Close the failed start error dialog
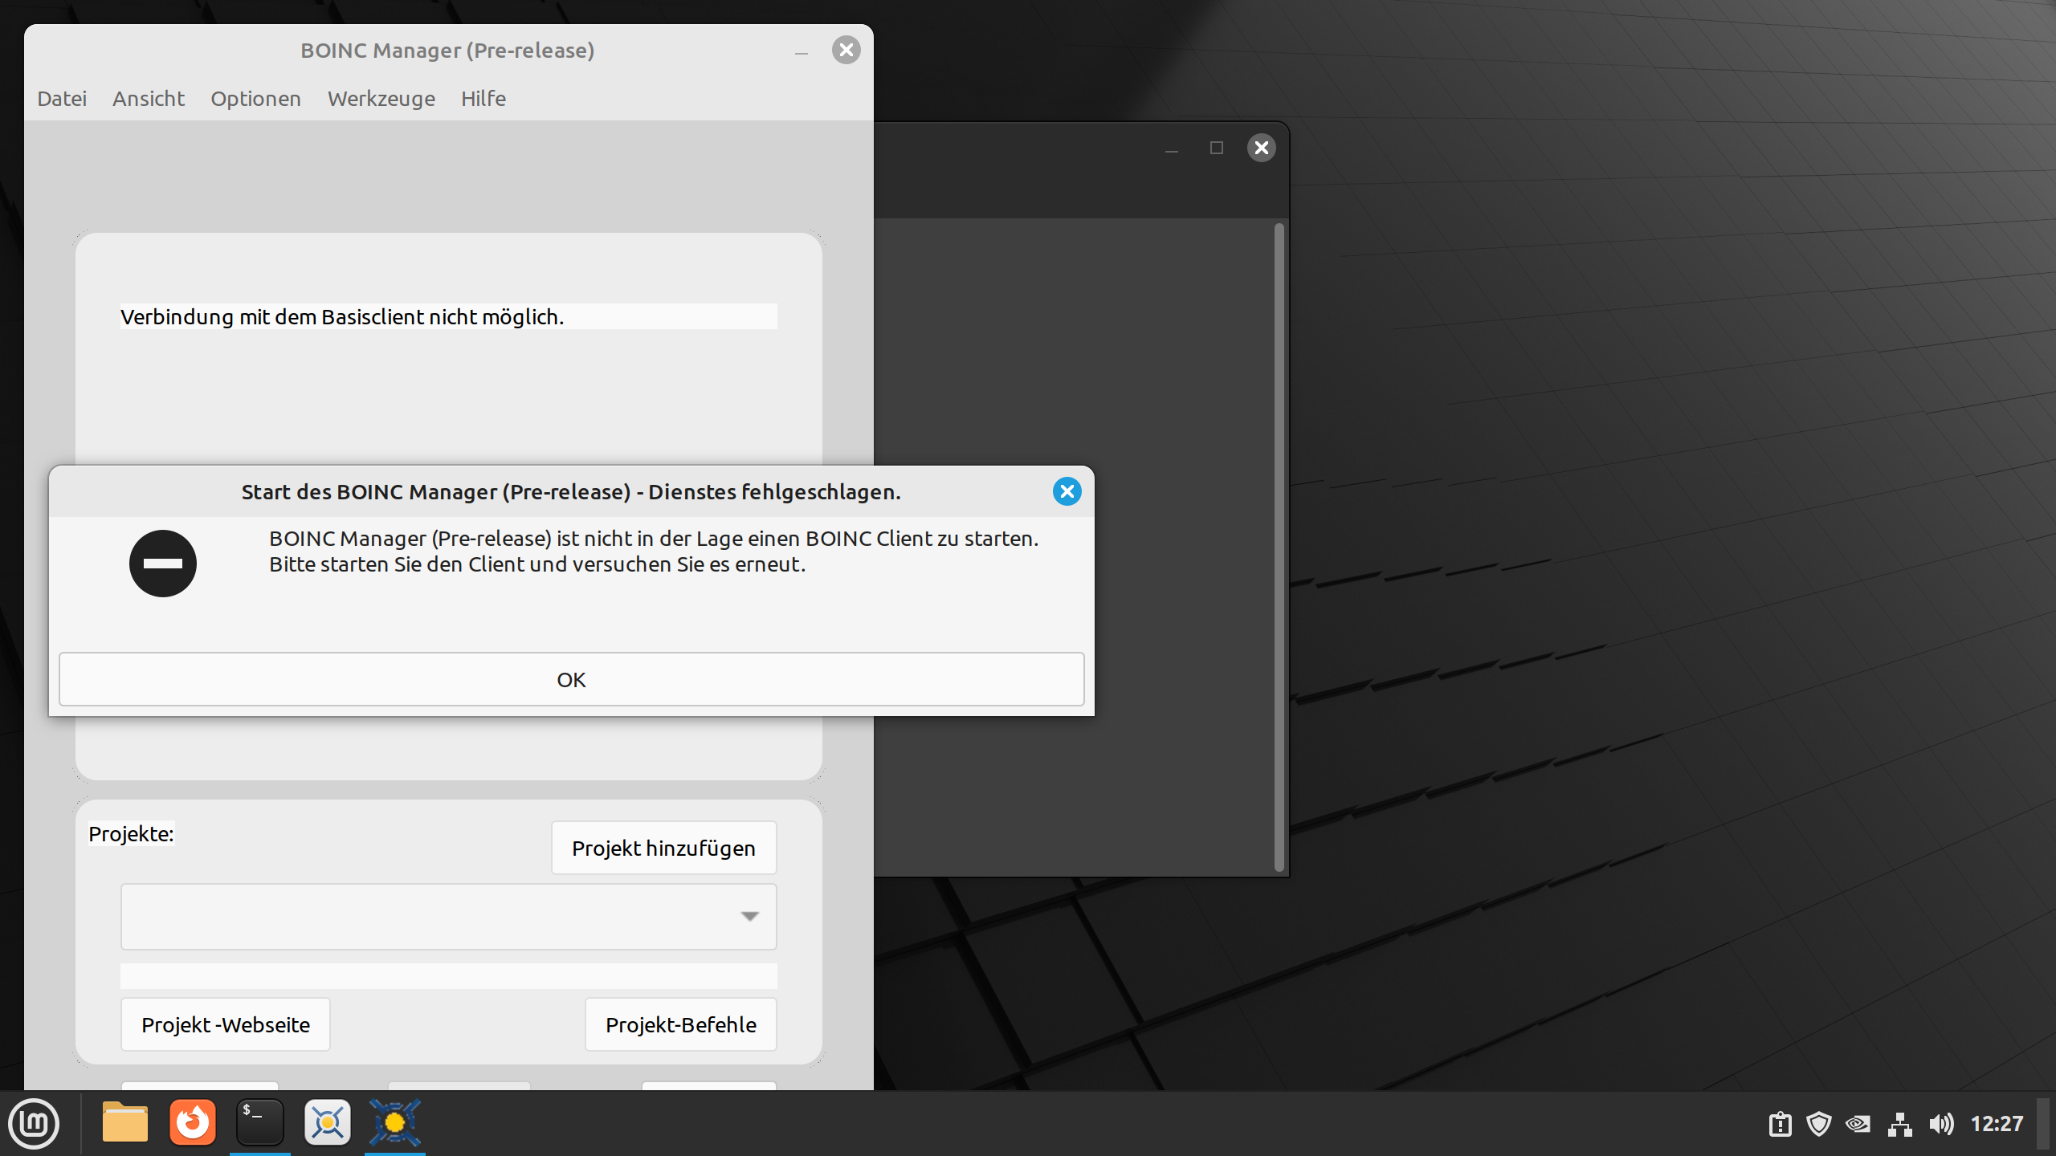This screenshot has height=1156, width=2056. [1067, 491]
